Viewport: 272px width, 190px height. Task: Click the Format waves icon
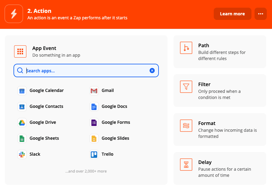(186, 126)
